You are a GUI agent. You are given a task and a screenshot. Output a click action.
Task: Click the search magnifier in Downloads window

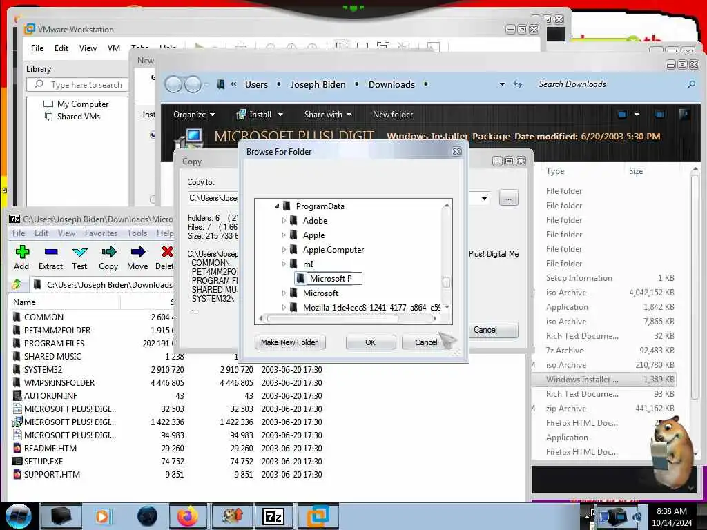point(691,84)
